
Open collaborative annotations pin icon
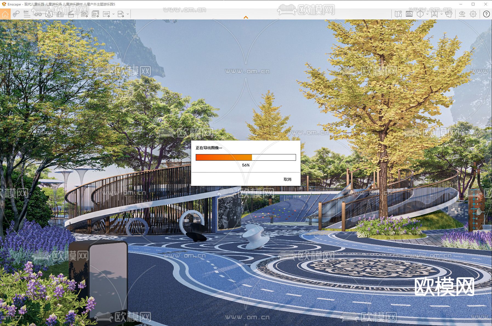pos(16,14)
